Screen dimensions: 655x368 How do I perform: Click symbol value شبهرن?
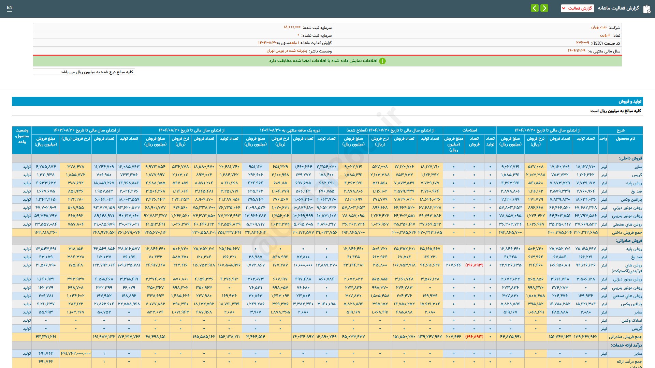[605, 35]
